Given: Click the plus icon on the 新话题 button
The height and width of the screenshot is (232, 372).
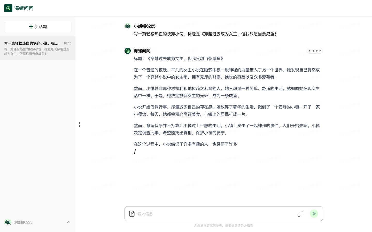Looking at the screenshot, I should [x=31, y=27].
